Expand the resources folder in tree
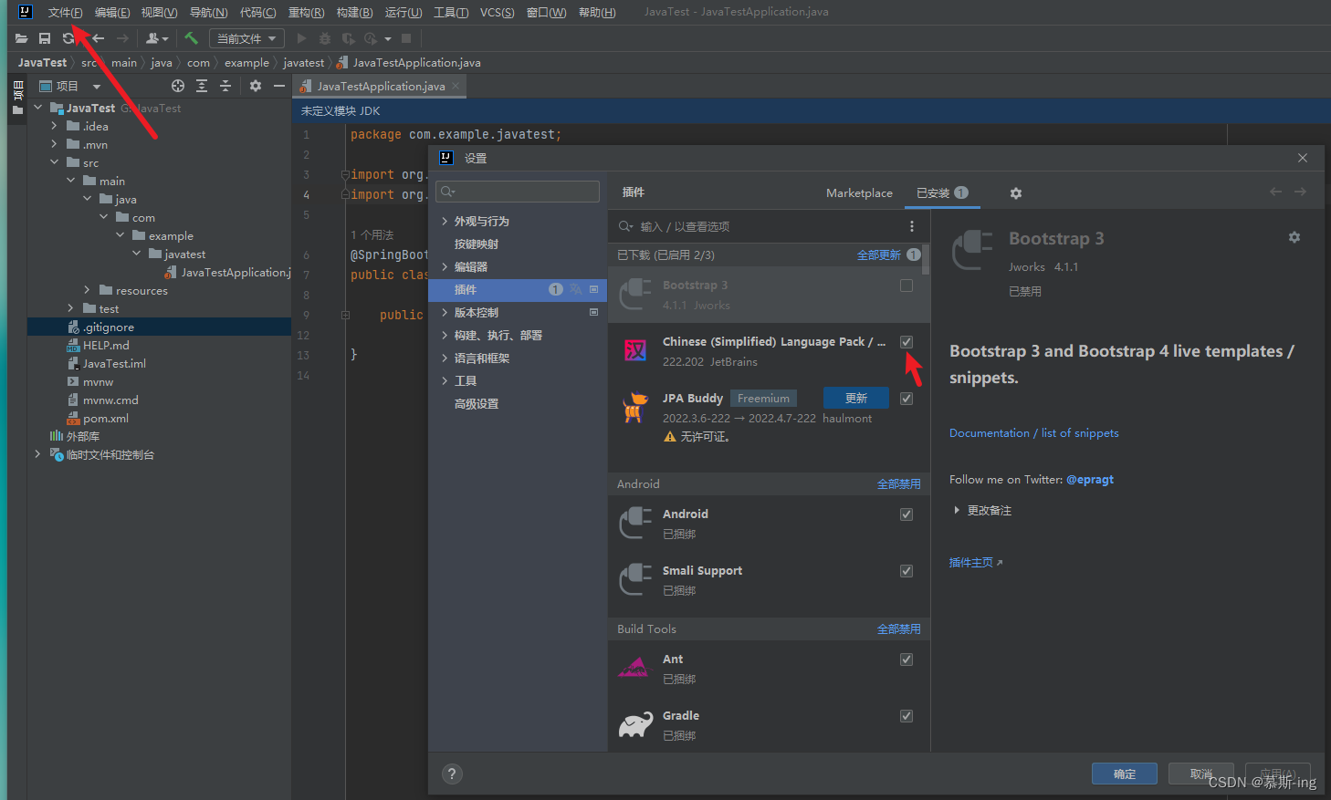The width and height of the screenshot is (1331, 800). tap(87, 290)
